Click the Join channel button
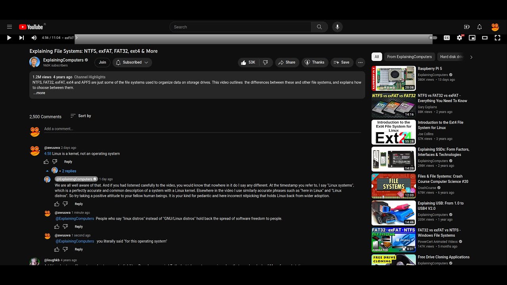This screenshot has width=507, height=285. click(102, 63)
